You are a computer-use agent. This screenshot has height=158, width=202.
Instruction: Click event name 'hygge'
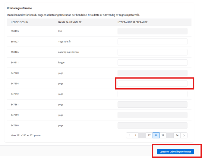61,63
